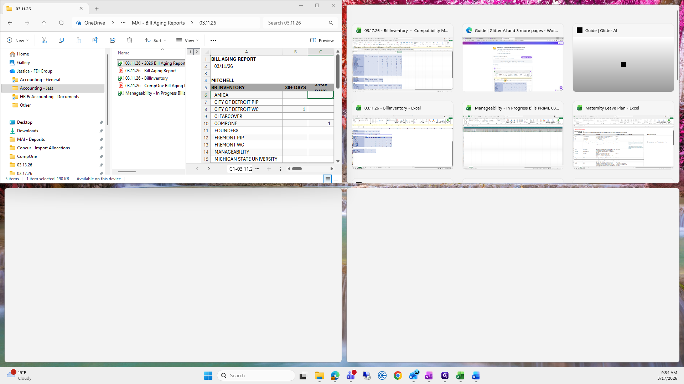Refresh the folder with the refresh icon
Viewport: 684px width, 384px height.
[61, 23]
